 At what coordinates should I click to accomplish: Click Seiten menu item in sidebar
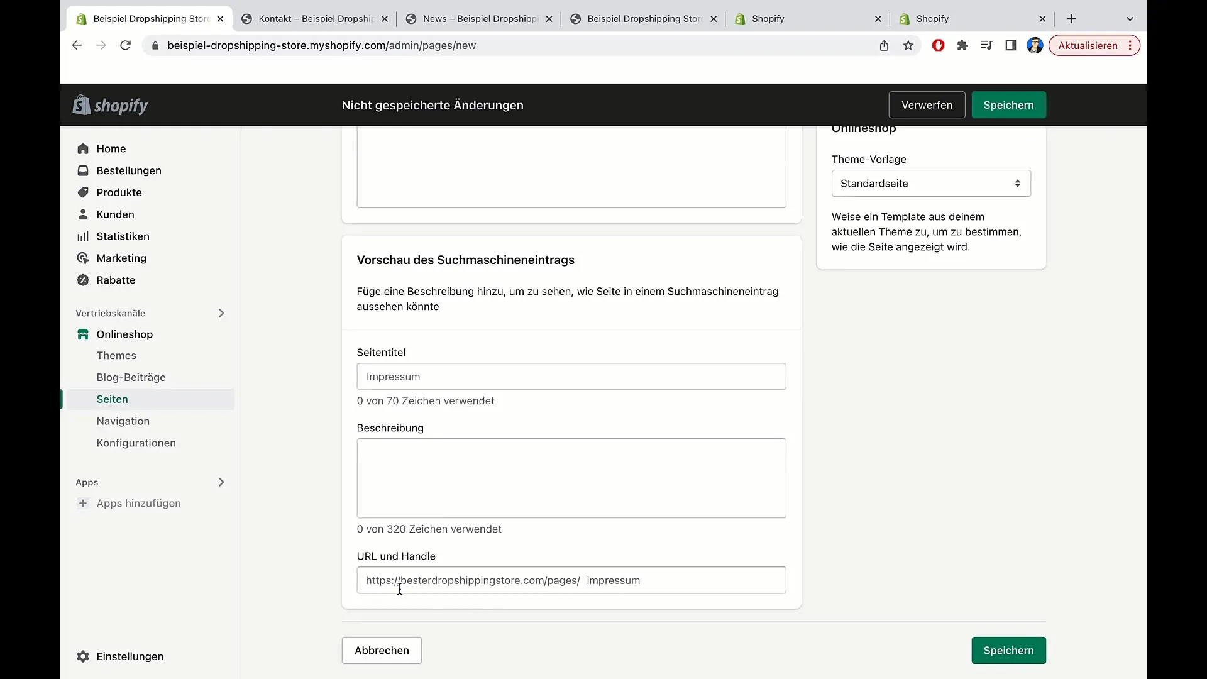click(112, 399)
